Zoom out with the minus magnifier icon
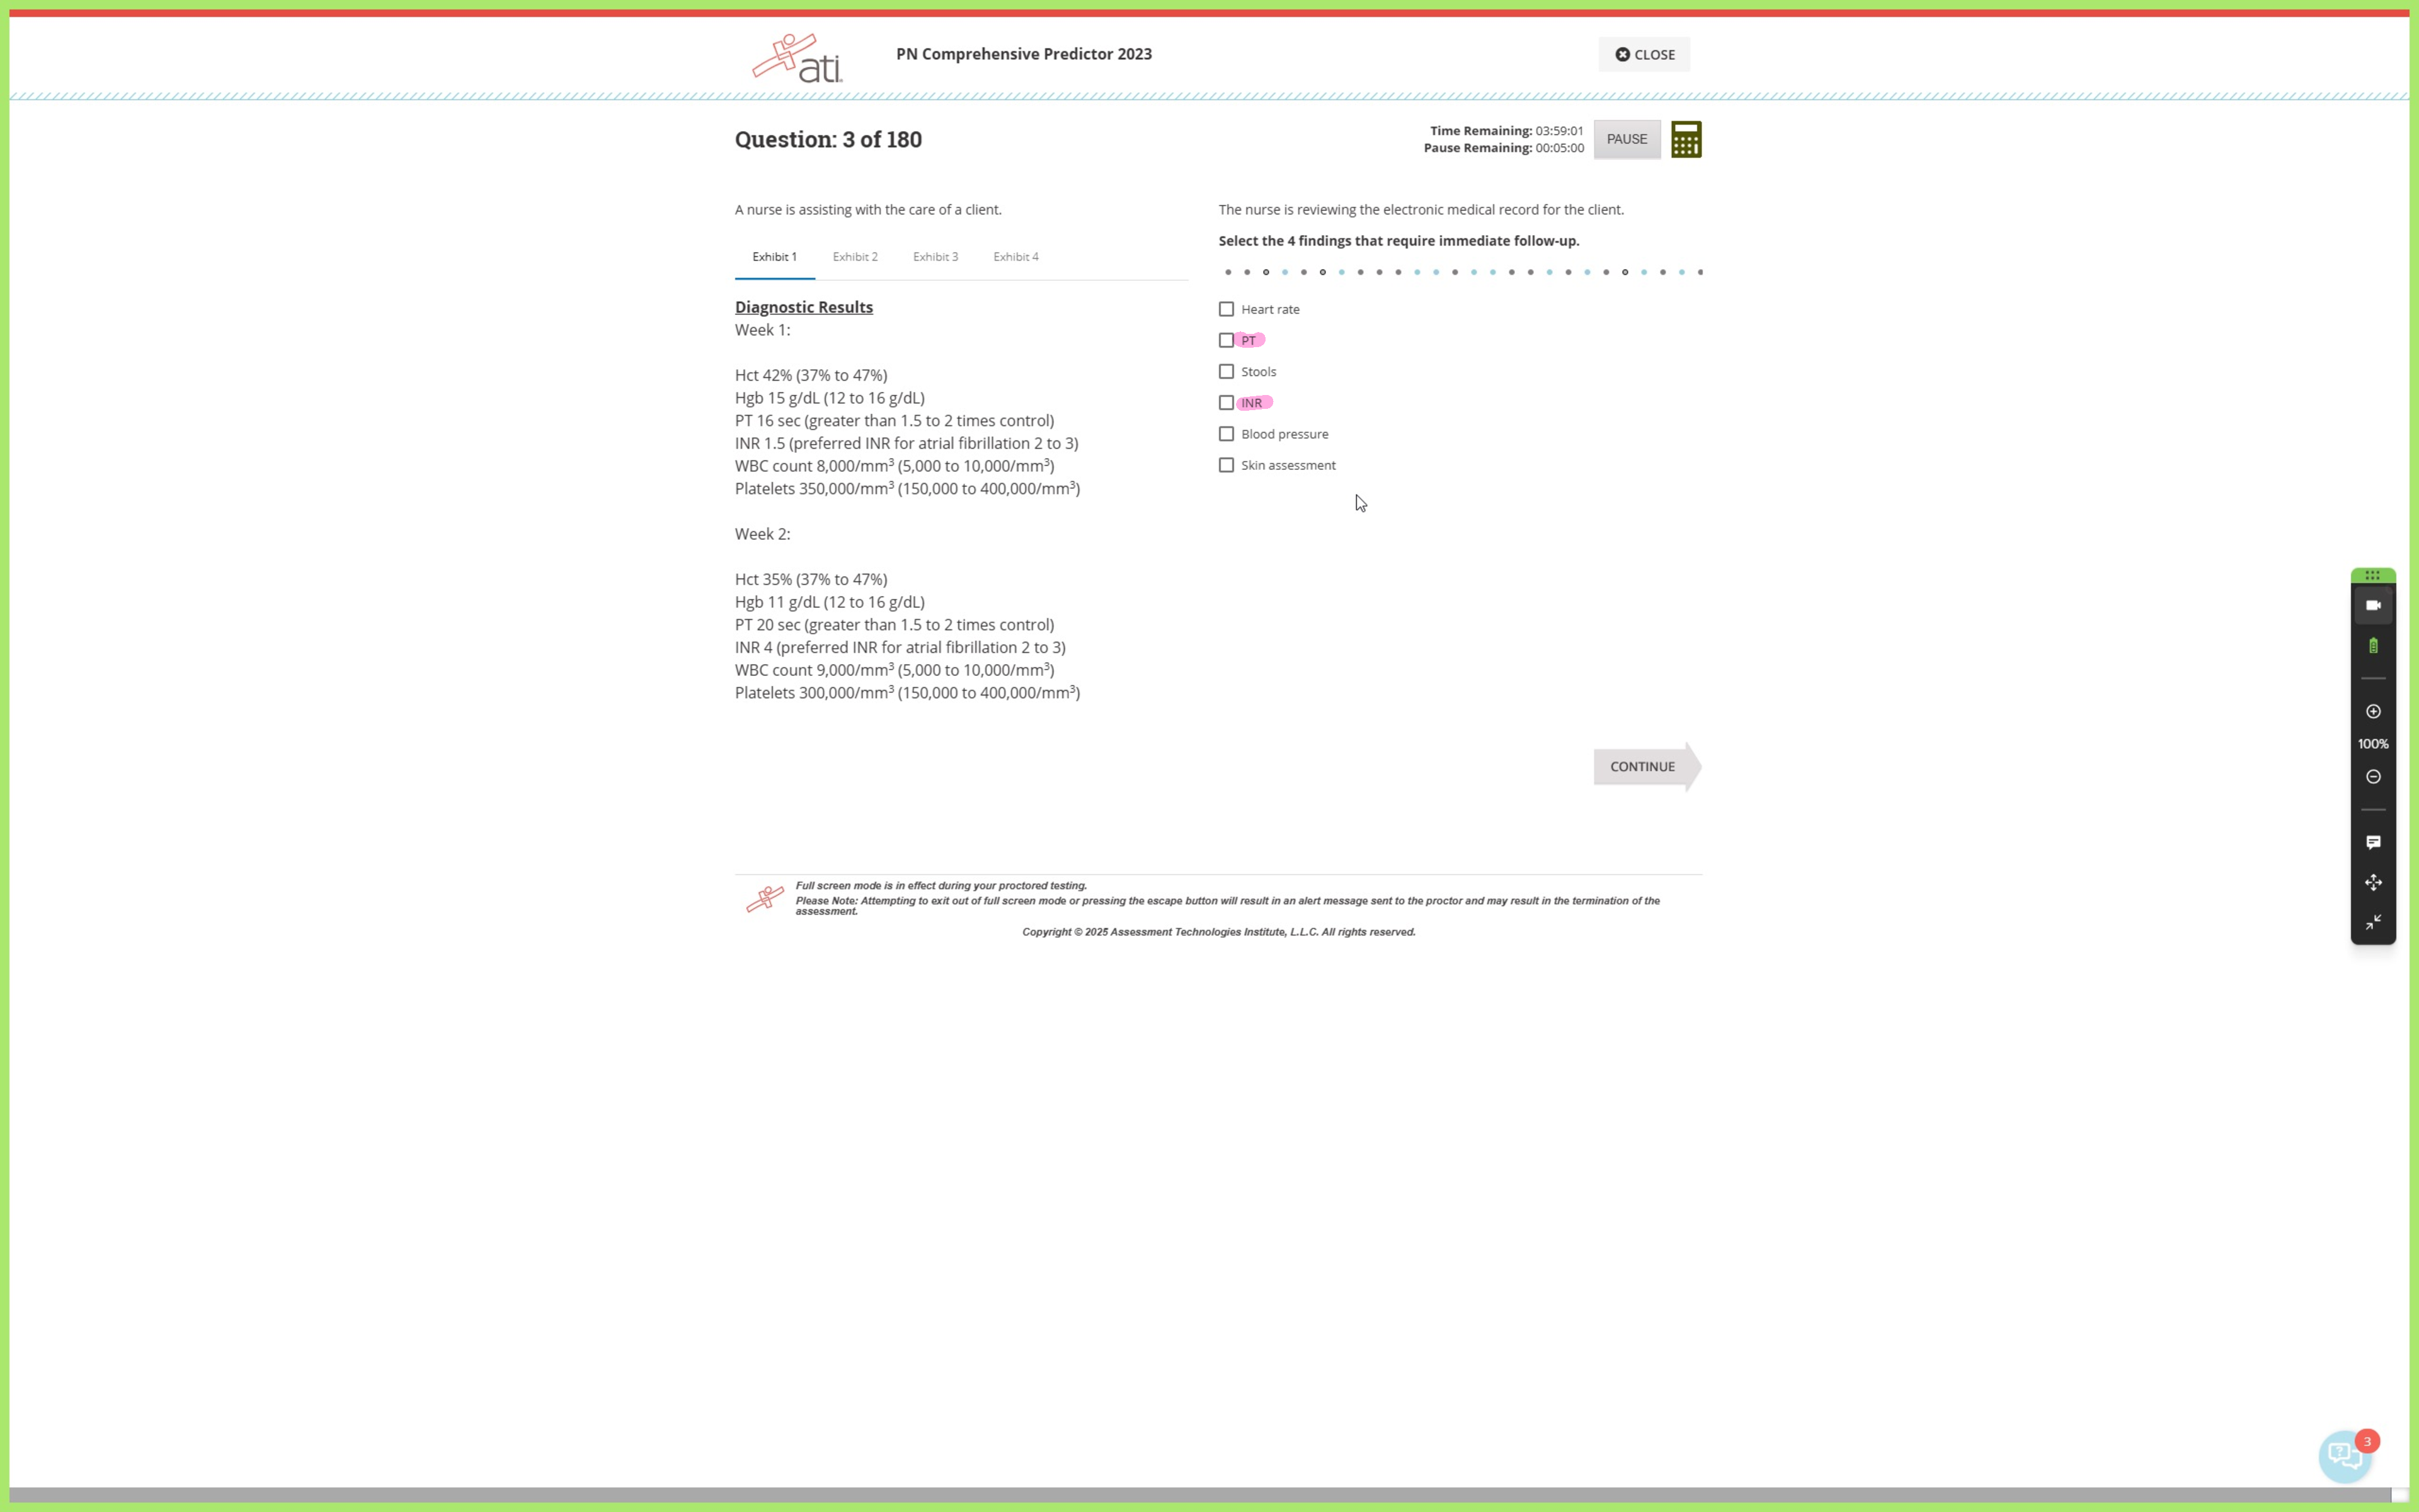The height and width of the screenshot is (1512, 2419). tap(2373, 777)
